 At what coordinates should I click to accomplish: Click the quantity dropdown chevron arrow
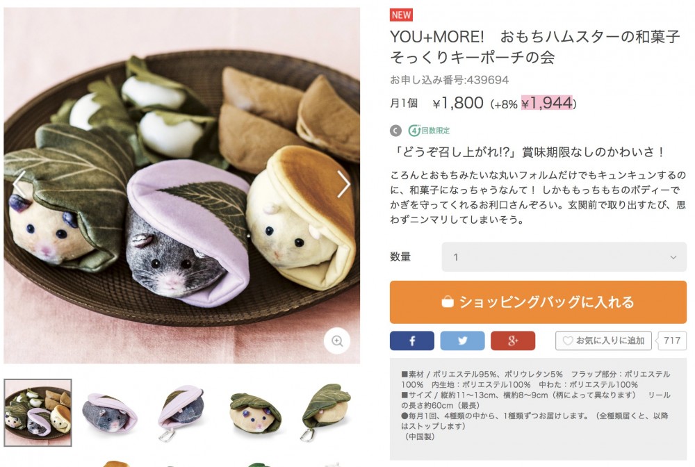tap(673, 257)
